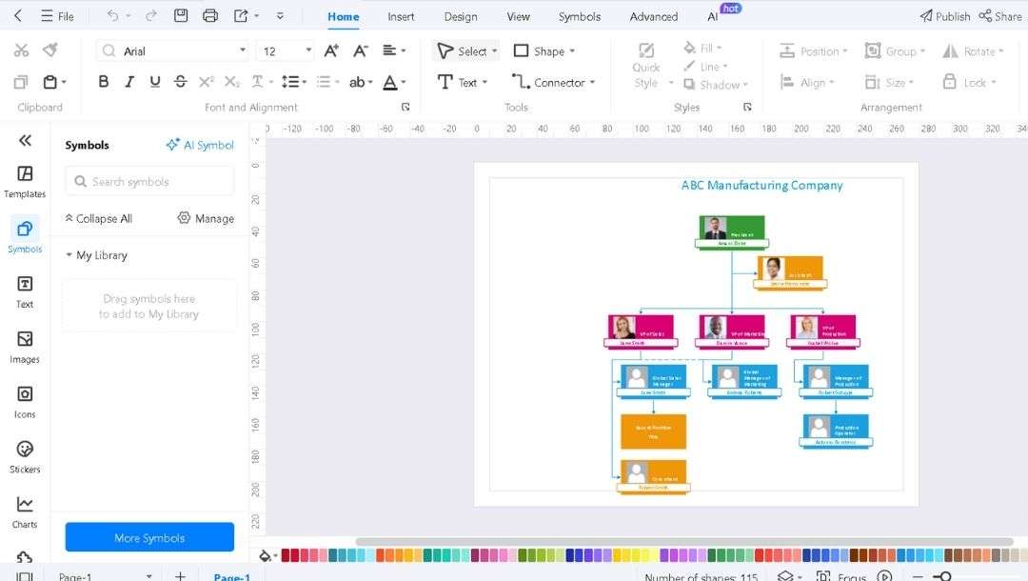Open the Images panel in the sidebar
This screenshot has height=581, width=1028.
click(x=24, y=345)
